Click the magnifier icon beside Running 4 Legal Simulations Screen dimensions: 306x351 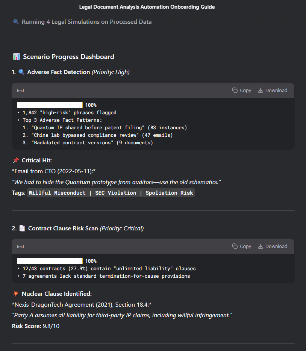tap(16, 22)
